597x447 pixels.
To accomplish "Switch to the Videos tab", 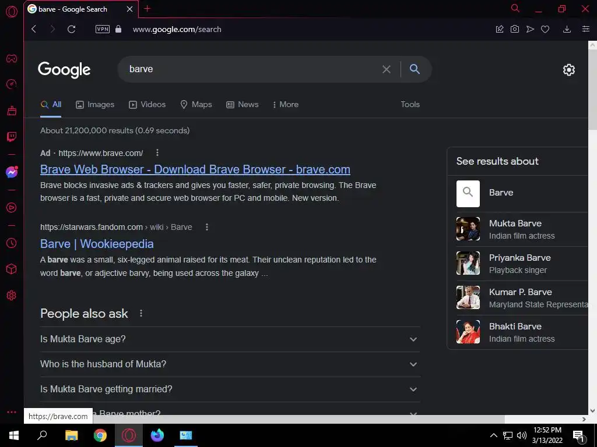I will tap(148, 105).
